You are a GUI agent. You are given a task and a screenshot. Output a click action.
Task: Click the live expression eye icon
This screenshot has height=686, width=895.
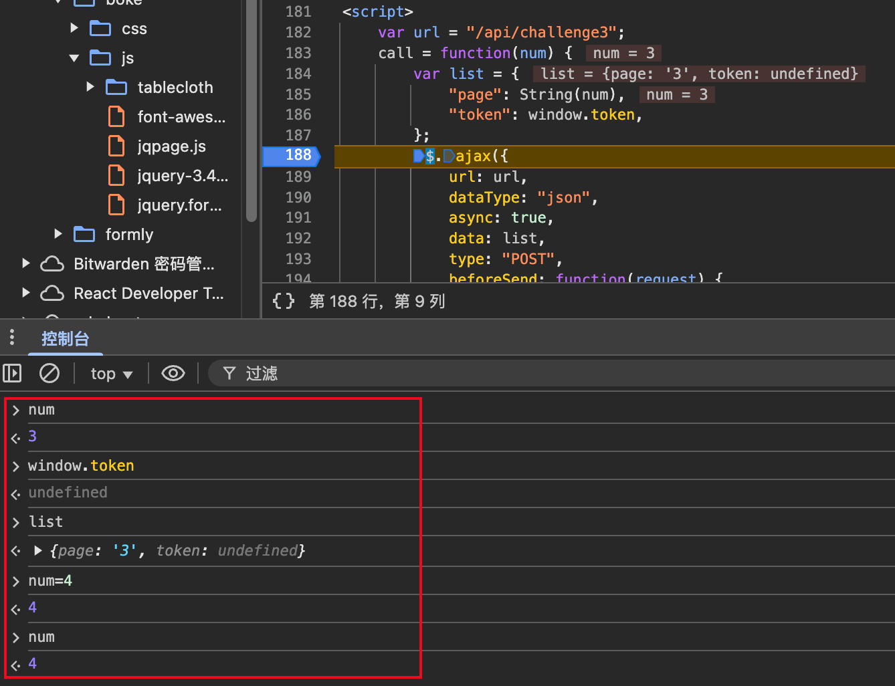pos(173,373)
